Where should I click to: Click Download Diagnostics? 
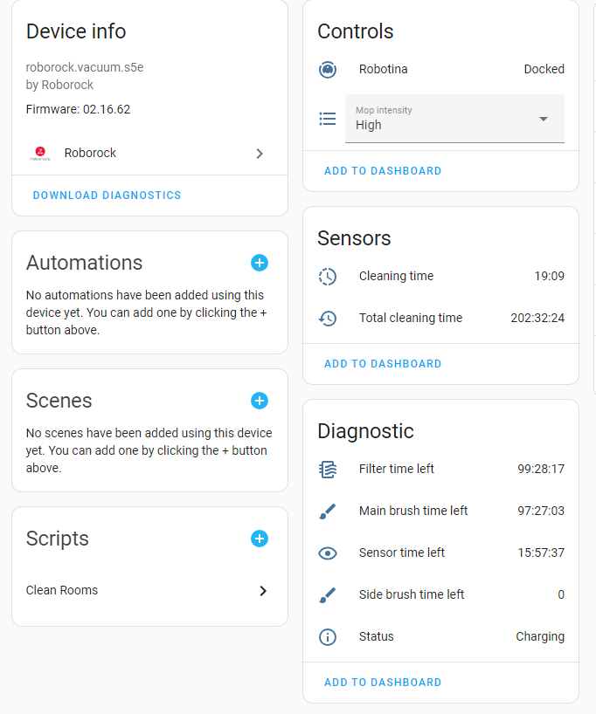(x=107, y=195)
